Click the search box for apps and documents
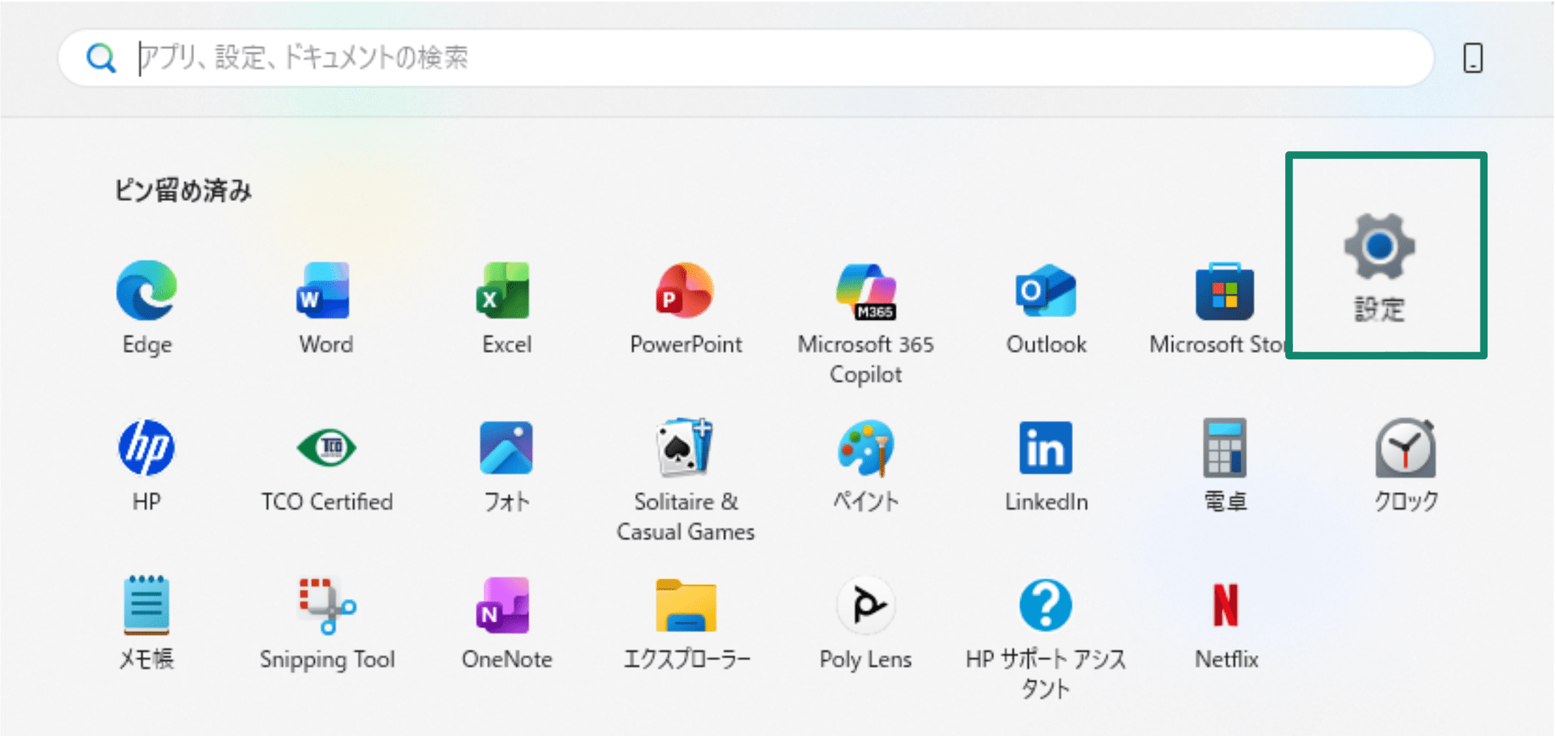The width and height of the screenshot is (1555, 736). coord(745,58)
